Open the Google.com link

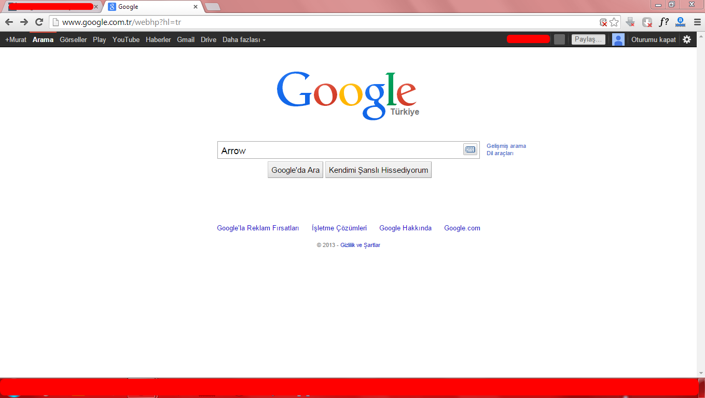click(462, 228)
